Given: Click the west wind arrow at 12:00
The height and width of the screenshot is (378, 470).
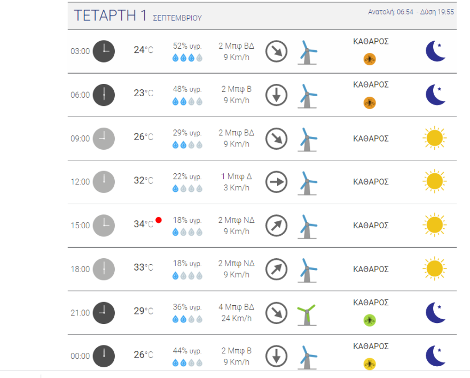Looking at the screenshot, I should [277, 182].
